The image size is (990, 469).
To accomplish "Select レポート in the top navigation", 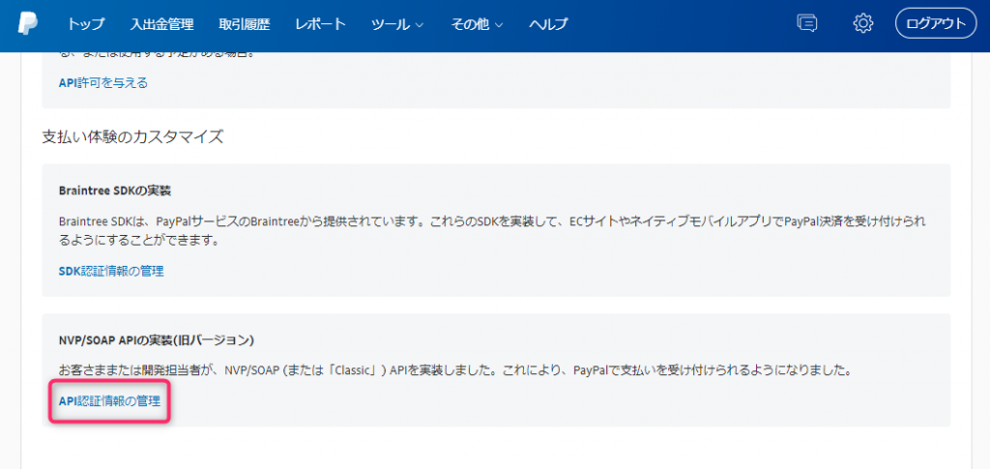I will pos(321,24).
